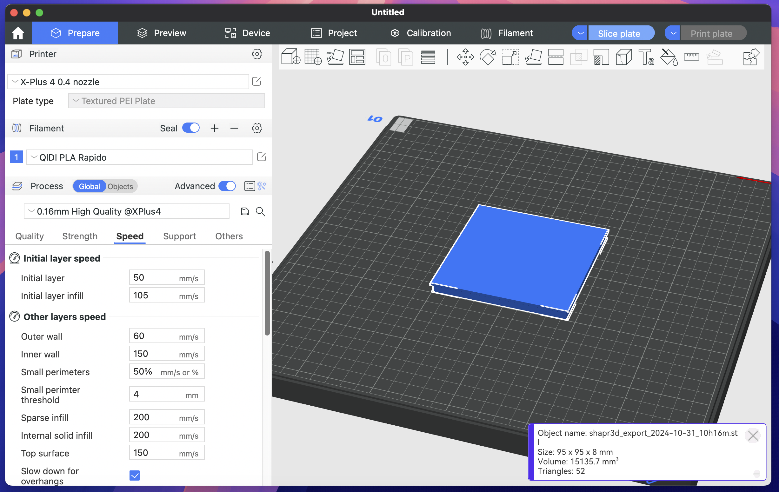Viewport: 779px width, 492px height.
Task: Open the Calibration tab
Action: pyautogui.click(x=421, y=33)
